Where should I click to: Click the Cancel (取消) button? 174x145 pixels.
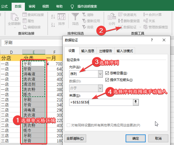158,138
